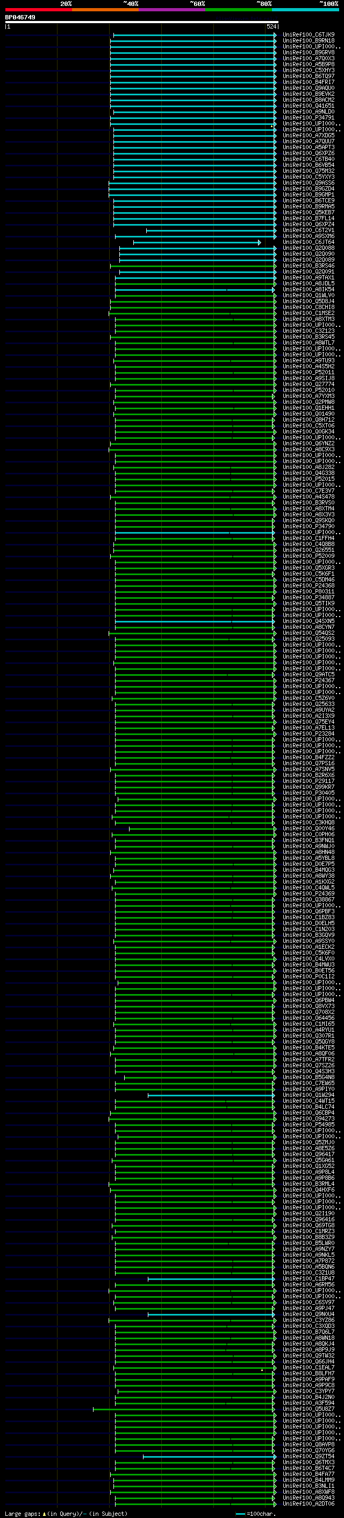Select hit label UniRef100_A7Q0X3
344x1518 pixels.
click(x=309, y=58)
